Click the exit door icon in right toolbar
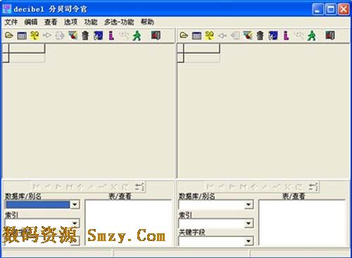This screenshot has height=258, width=352. point(330,35)
